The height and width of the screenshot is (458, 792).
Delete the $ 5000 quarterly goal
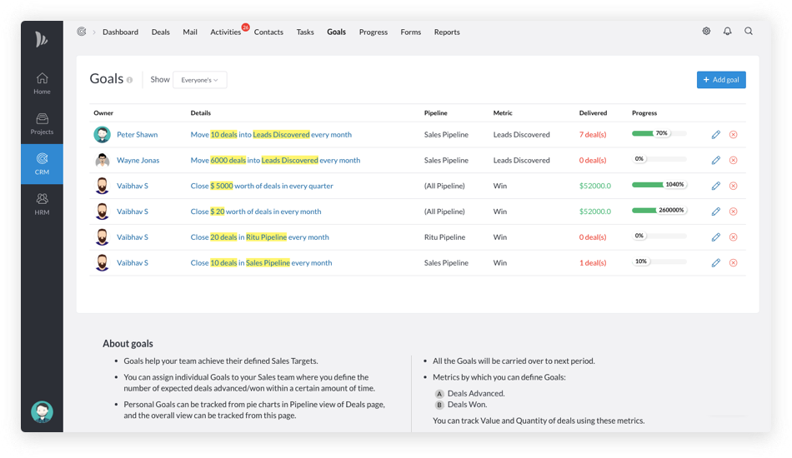click(x=734, y=187)
